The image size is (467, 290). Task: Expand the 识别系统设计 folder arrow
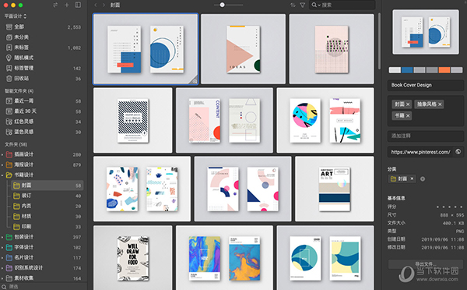pos(2,268)
